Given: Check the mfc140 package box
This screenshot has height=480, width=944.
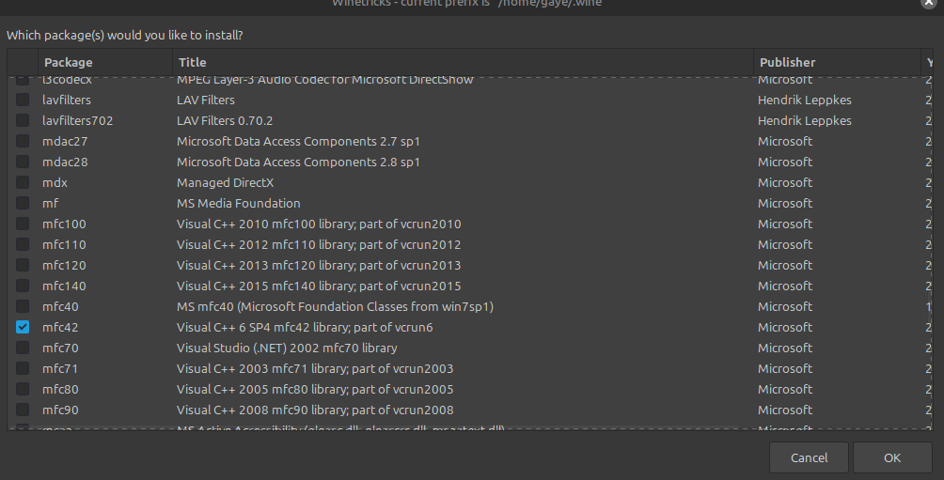Looking at the screenshot, I should [x=23, y=286].
